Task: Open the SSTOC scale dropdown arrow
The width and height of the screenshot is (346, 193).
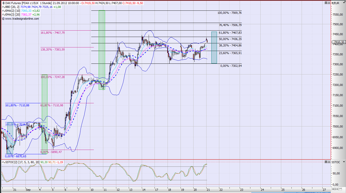Action: pyautogui.click(x=344, y=162)
